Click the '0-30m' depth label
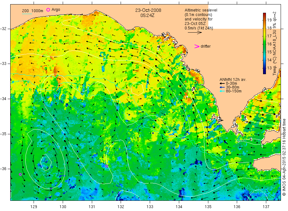This screenshot has width=288, height=211. point(231,83)
